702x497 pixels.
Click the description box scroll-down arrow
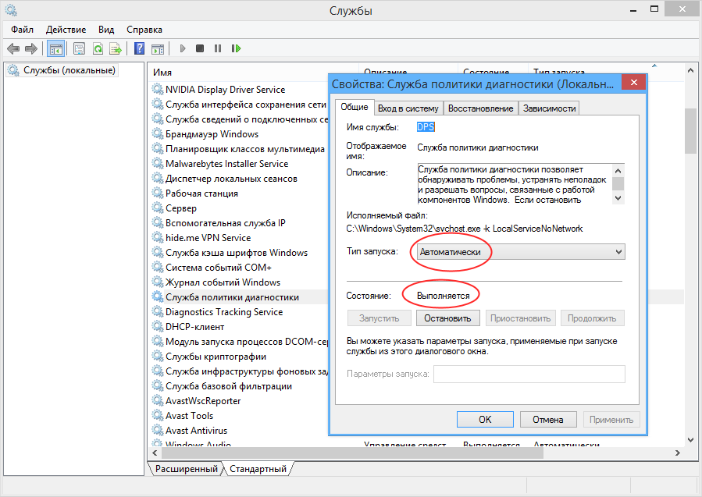pyautogui.click(x=618, y=198)
